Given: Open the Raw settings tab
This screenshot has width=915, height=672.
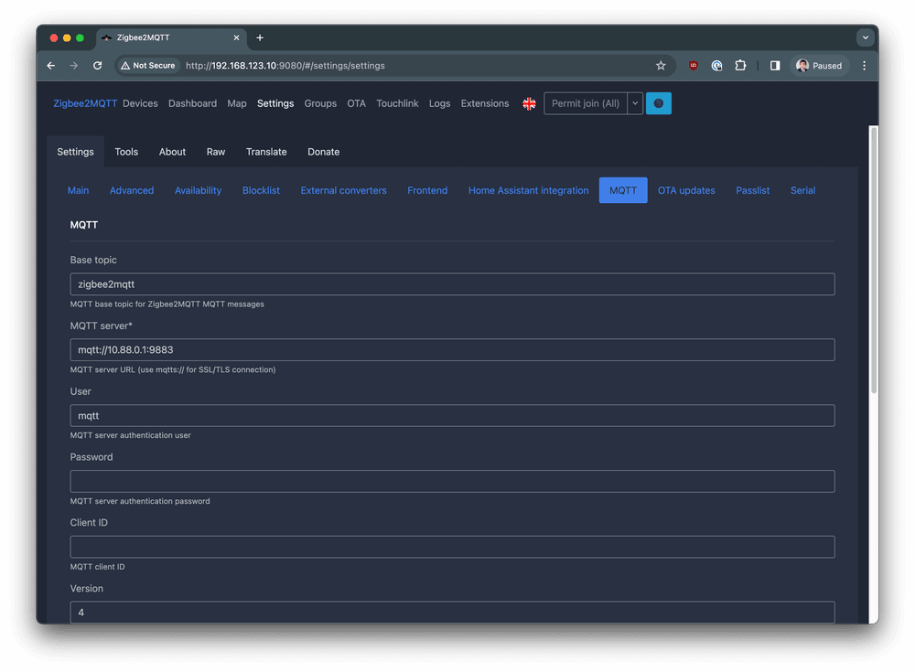Looking at the screenshot, I should coord(216,152).
